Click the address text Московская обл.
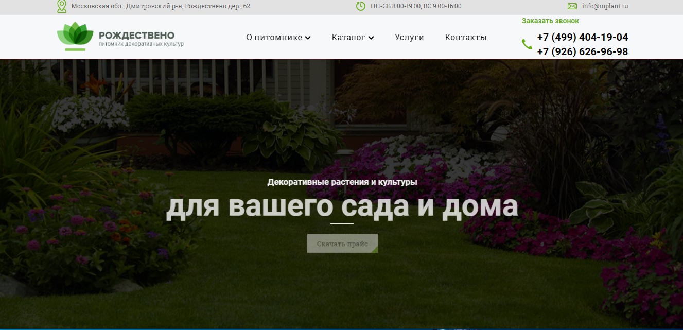 [161, 6]
